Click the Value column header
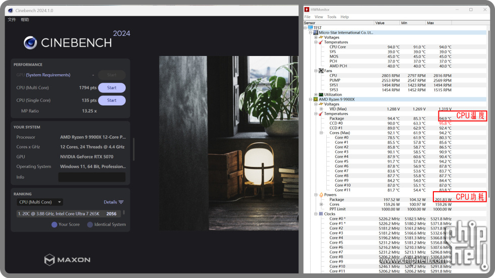Image resolution: width=495 pixels, height=278 pixels. click(x=387, y=23)
